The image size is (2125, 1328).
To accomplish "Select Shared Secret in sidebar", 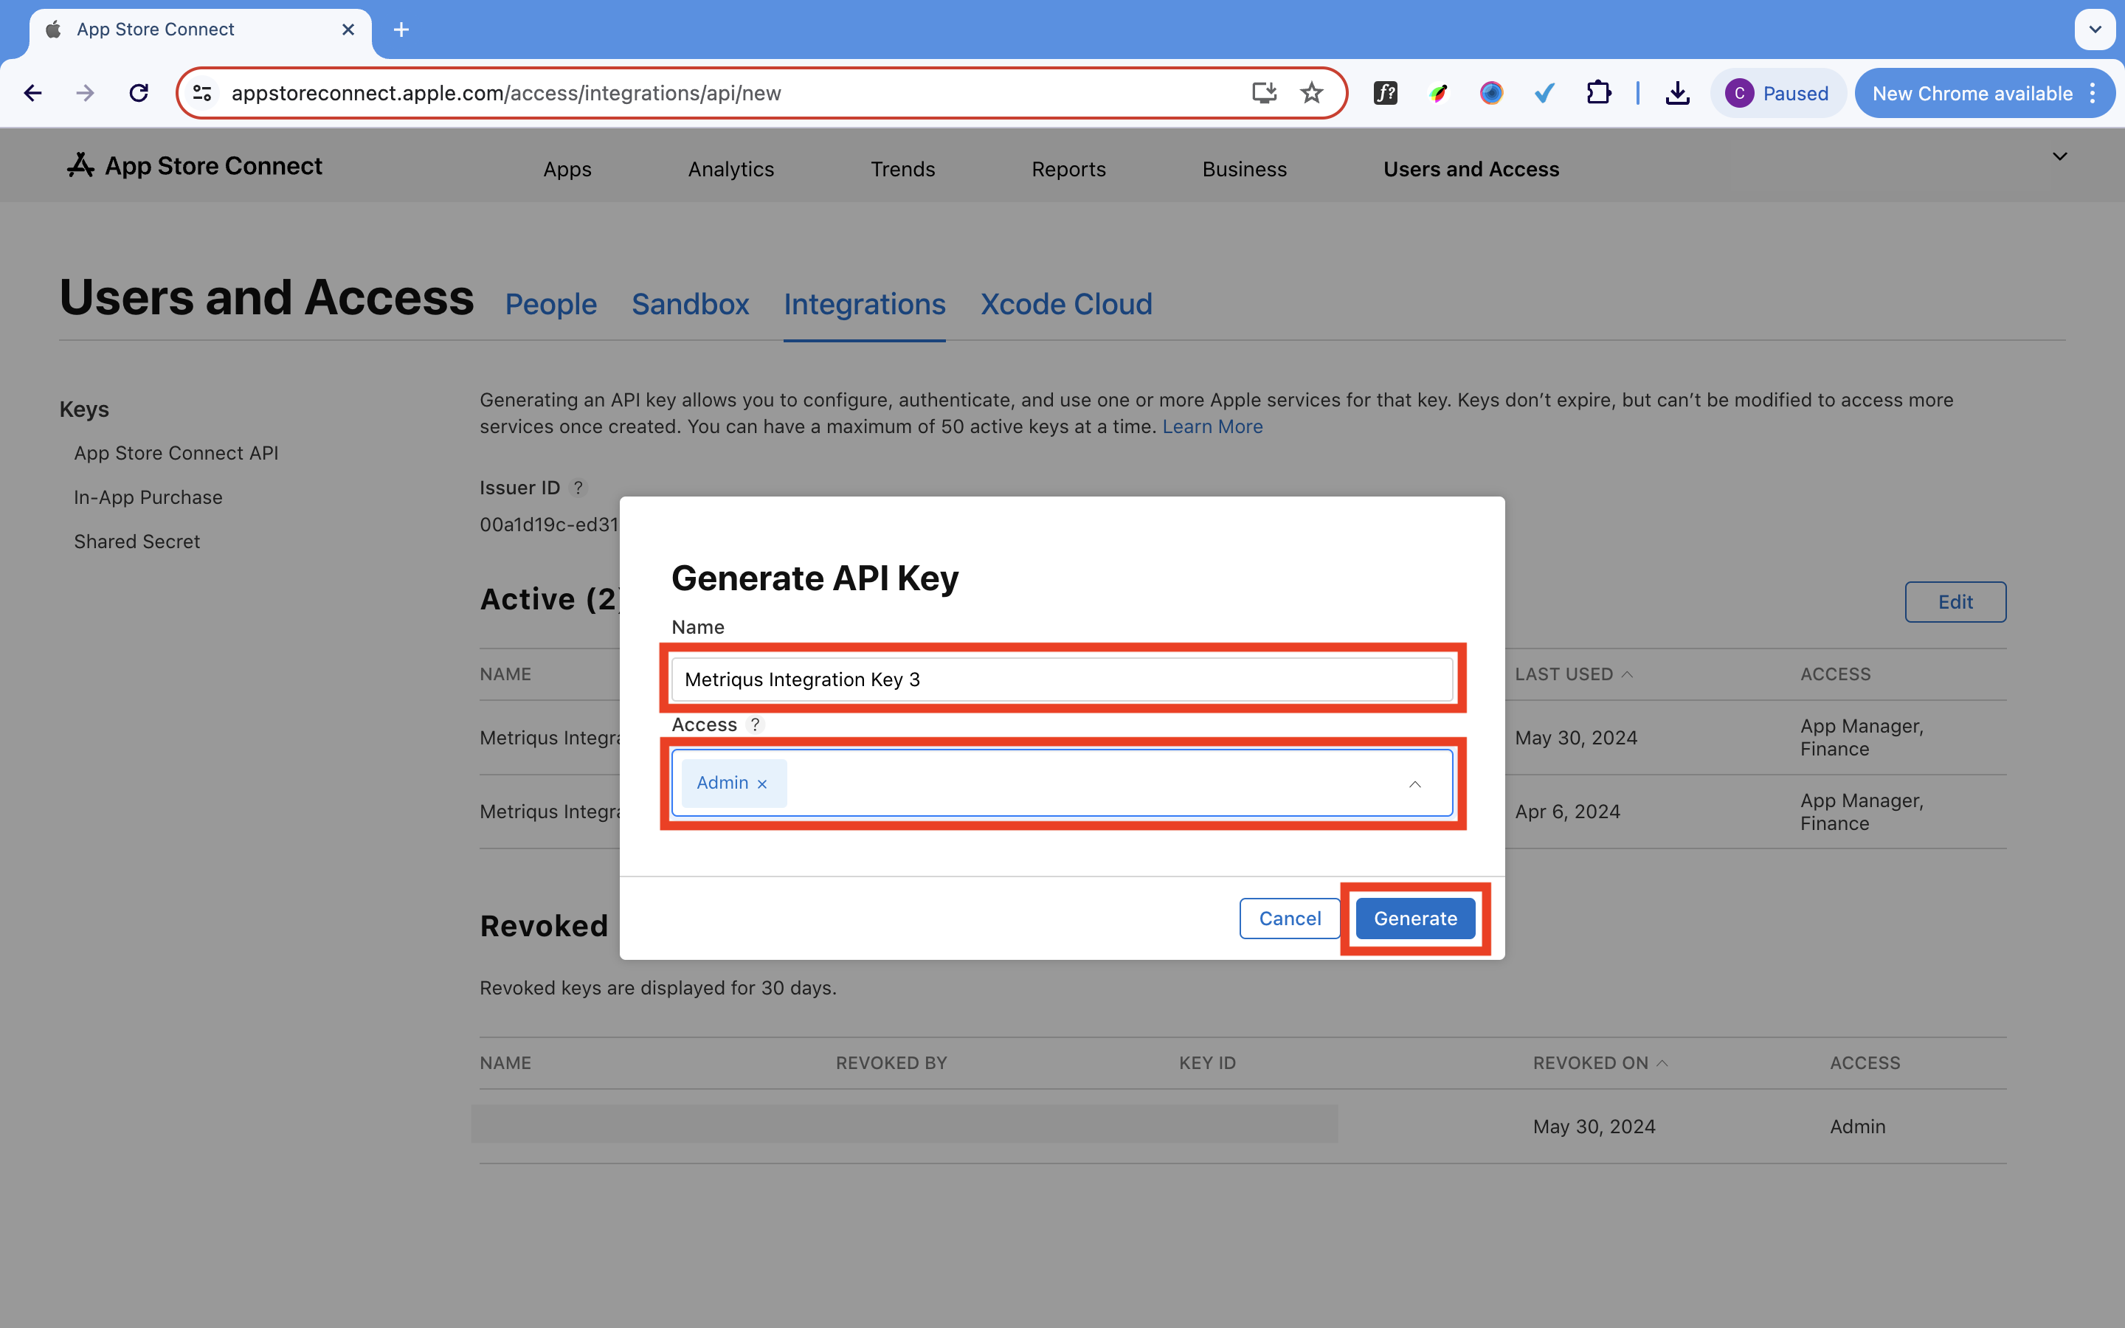I will tap(137, 541).
